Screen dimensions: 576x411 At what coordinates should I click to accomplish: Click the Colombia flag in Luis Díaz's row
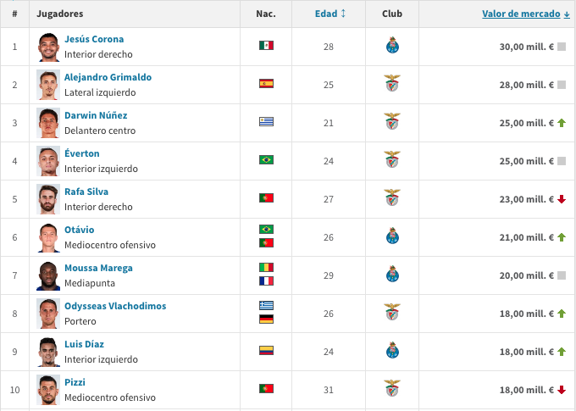266,350
